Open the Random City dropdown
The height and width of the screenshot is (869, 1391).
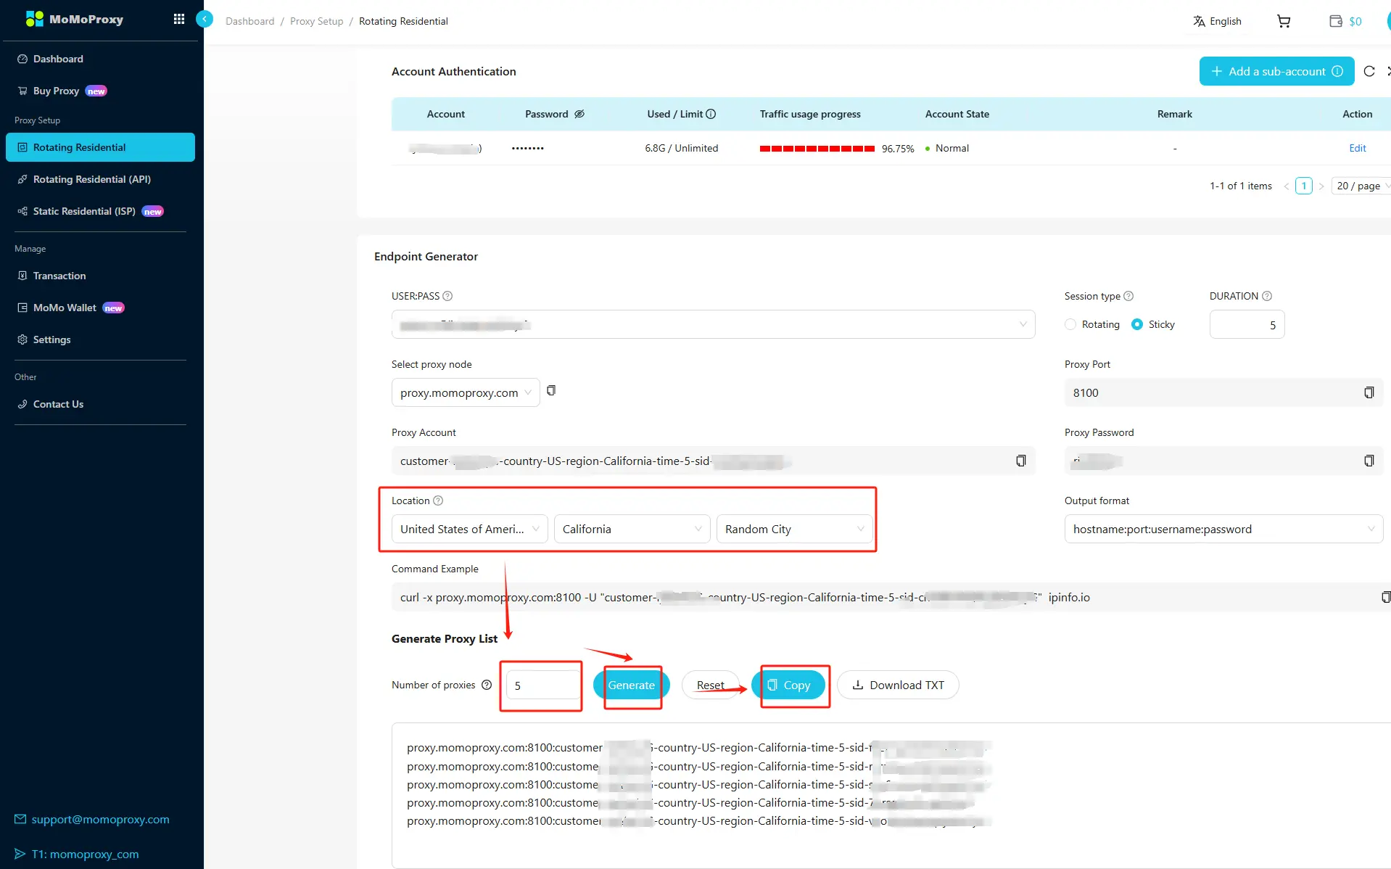pyautogui.click(x=795, y=529)
